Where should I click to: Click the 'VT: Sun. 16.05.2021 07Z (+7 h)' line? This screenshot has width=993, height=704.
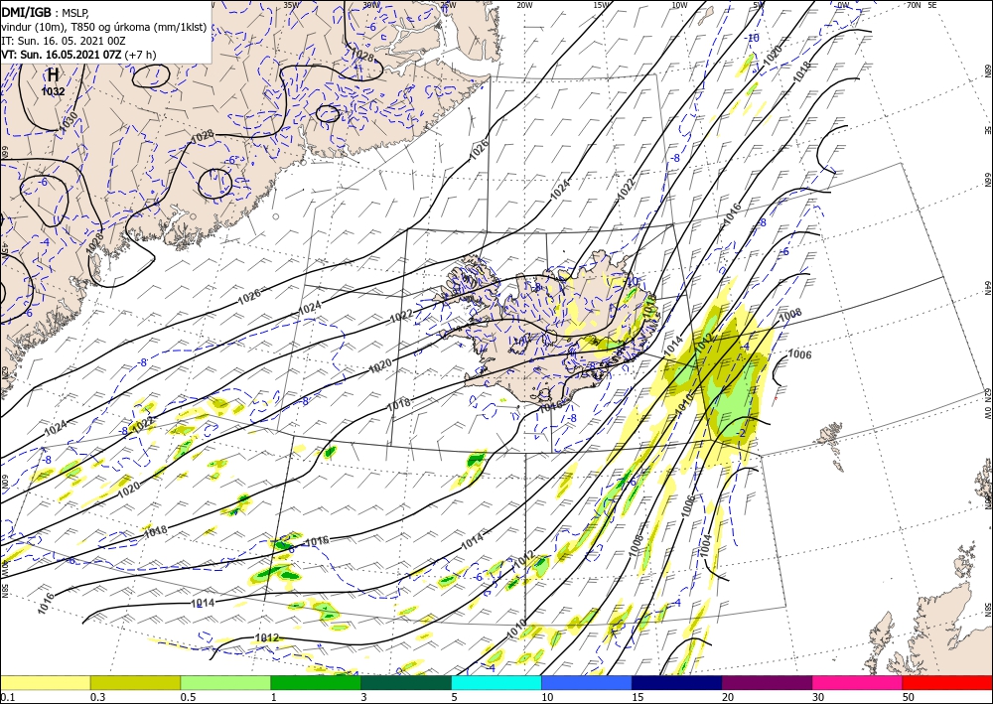tap(78, 55)
